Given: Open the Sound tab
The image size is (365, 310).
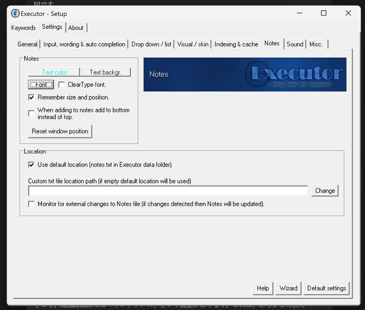Looking at the screenshot, I should click(295, 44).
